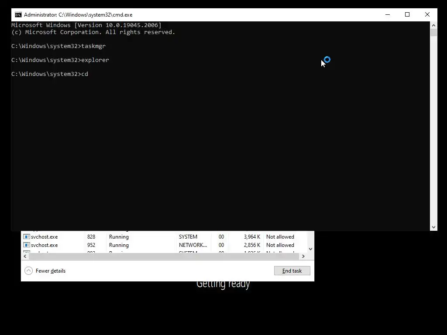447x335 pixels.
Task: Click the 3,964 K memory value
Action: click(x=252, y=237)
